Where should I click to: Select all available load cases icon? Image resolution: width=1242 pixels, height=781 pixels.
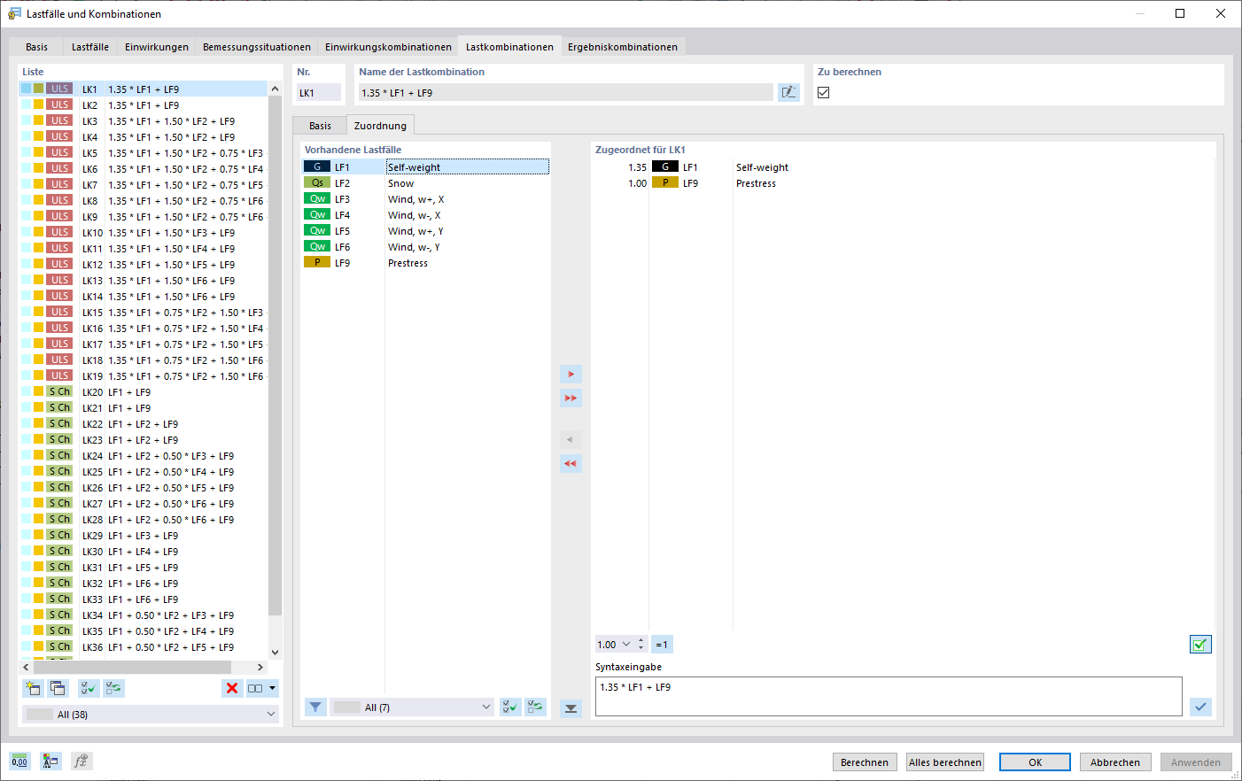[x=510, y=708]
